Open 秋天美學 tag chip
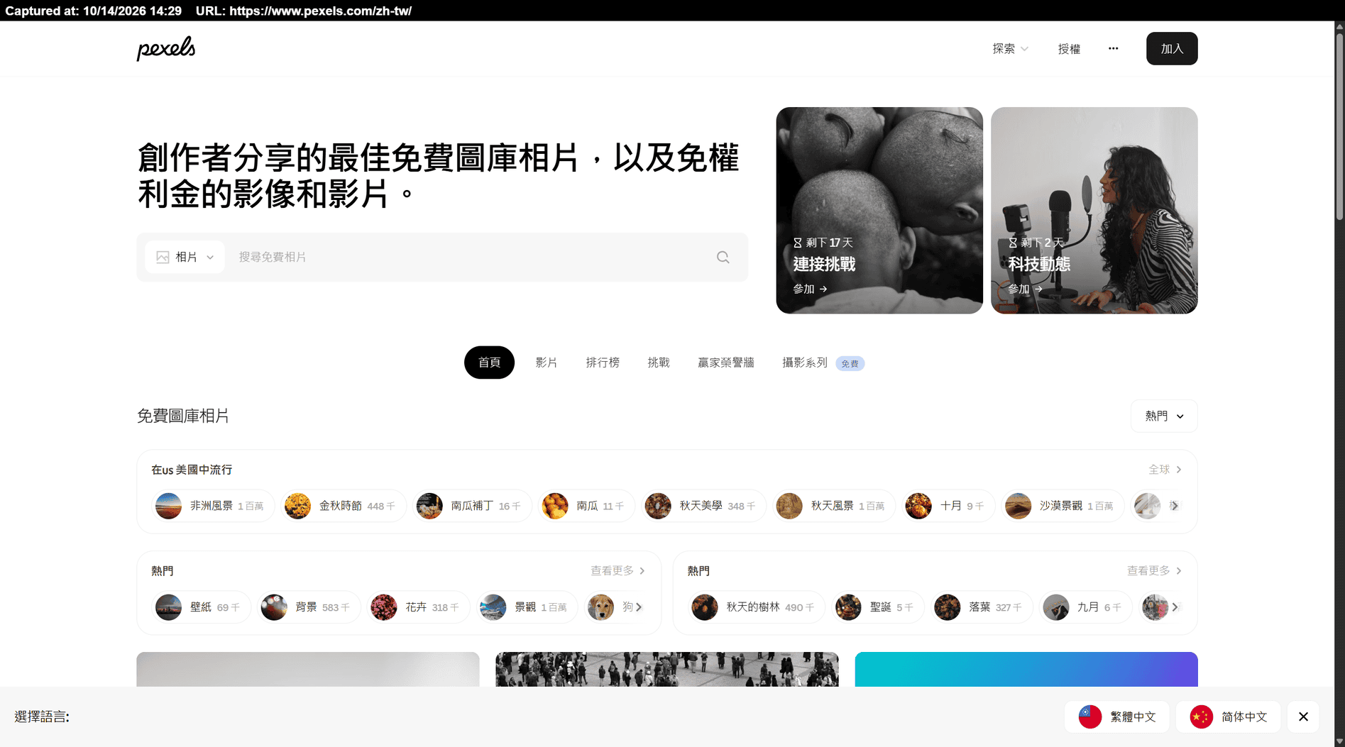The height and width of the screenshot is (747, 1345). [703, 506]
